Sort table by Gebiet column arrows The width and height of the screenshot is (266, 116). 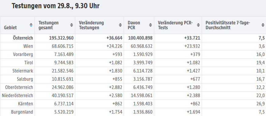pyautogui.click(x=31, y=25)
